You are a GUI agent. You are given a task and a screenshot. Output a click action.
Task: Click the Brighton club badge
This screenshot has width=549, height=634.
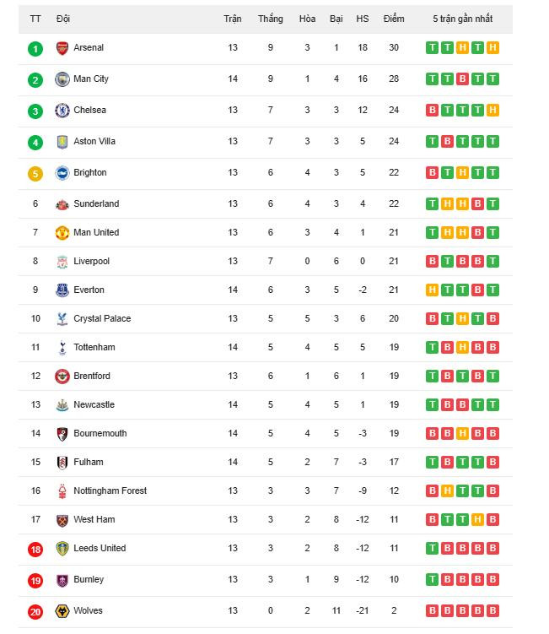62,173
